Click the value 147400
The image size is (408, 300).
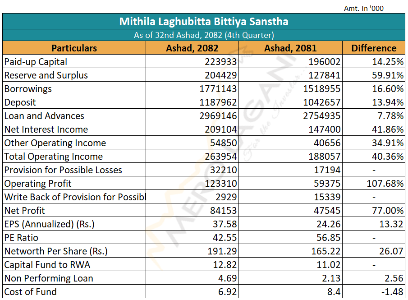click(x=324, y=129)
